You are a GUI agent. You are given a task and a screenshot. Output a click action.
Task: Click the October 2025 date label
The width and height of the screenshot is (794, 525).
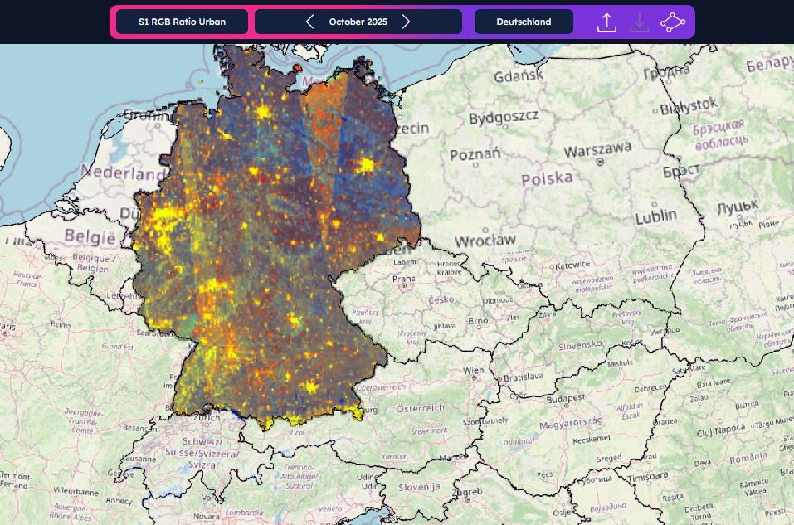pyautogui.click(x=358, y=22)
